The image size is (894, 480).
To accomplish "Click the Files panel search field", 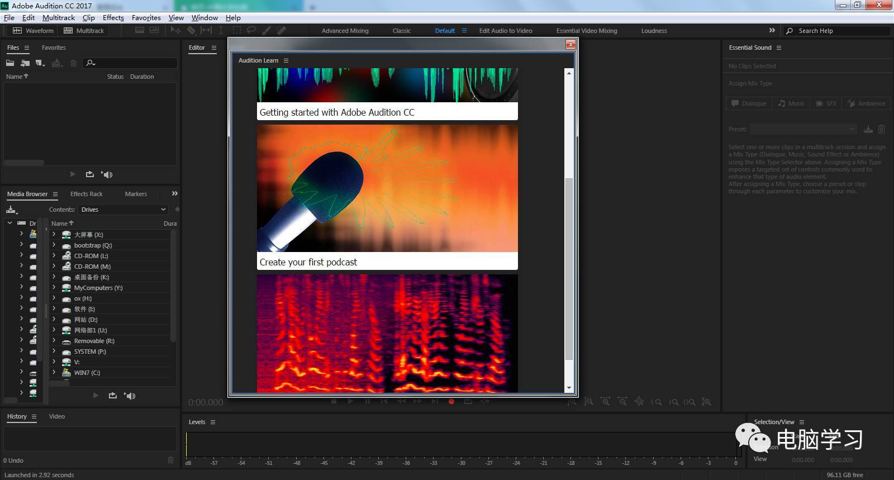I will 130,63.
